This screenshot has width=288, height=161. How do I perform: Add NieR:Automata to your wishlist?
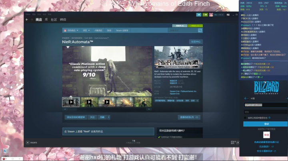coord(76,117)
